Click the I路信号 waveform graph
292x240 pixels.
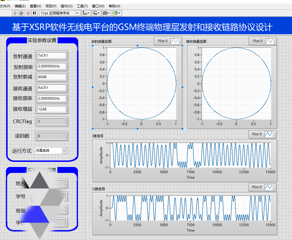pos(190,155)
